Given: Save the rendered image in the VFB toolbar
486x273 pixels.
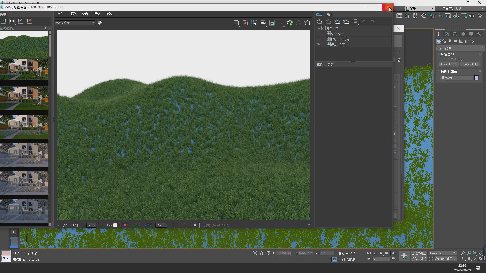Looking at the screenshot, I should click(236, 23).
